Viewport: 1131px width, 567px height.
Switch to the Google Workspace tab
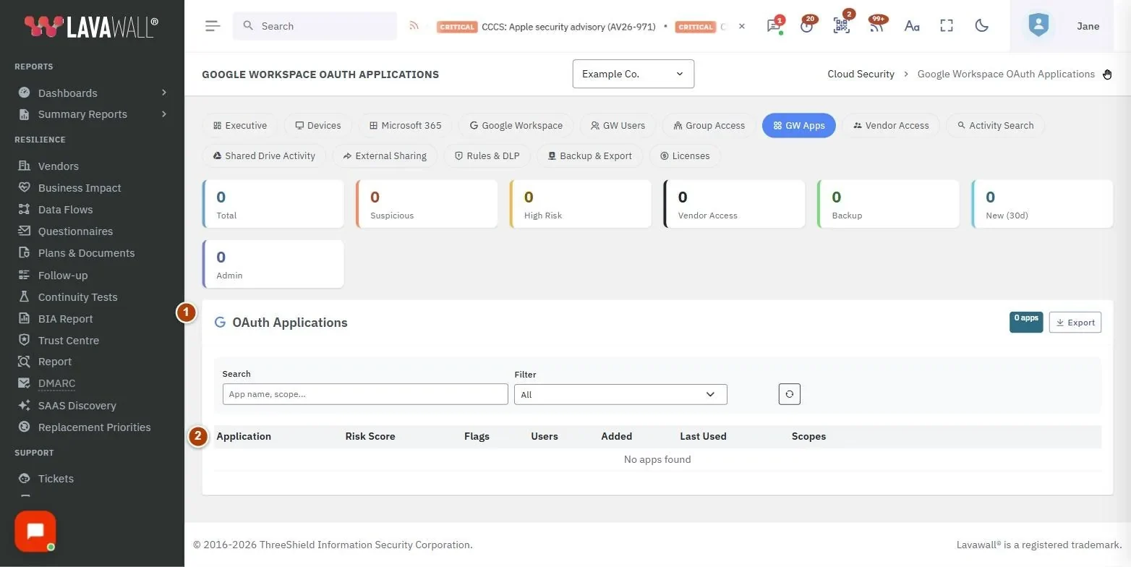tap(516, 125)
